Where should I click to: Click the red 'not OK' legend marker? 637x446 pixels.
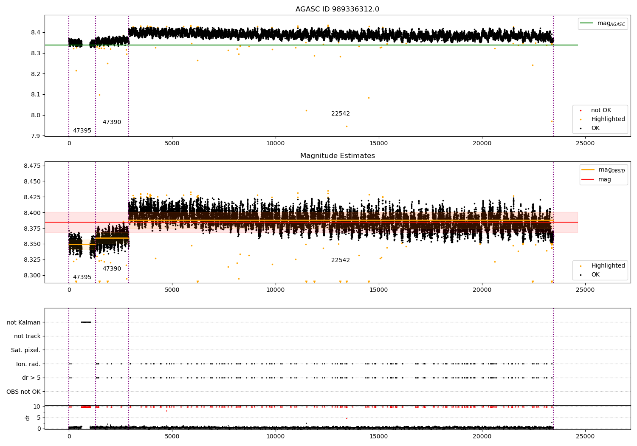pos(581,110)
